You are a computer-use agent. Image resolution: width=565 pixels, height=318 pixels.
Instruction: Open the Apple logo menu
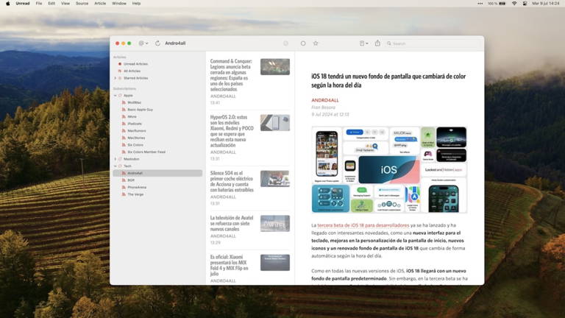(x=7, y=3)
